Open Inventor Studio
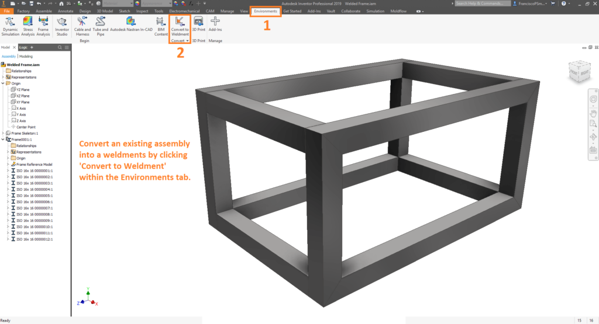Viewport: 599px width, 324px height. [62, 26]
